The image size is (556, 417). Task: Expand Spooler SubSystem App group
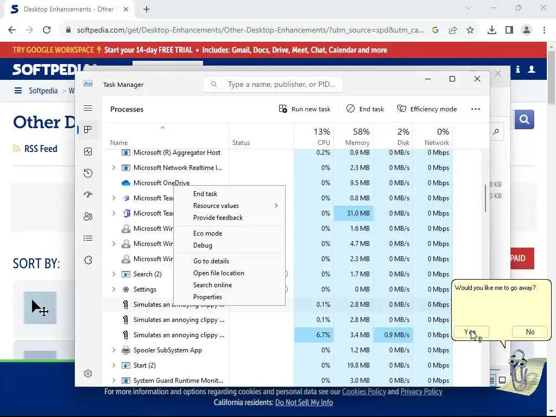(x=113, y=350)
